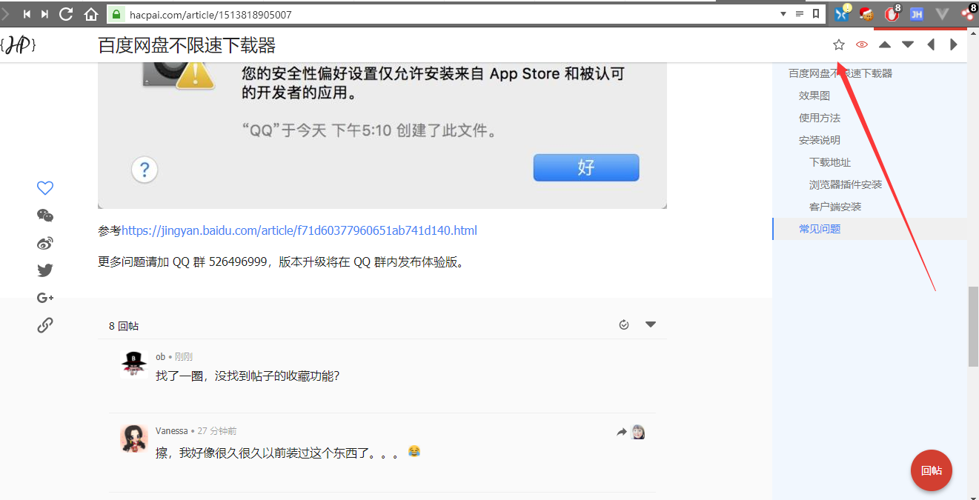The image size is (979, 500).
Task: Click ob's comment text 找了一圈
Action: (x=248, y=376)
